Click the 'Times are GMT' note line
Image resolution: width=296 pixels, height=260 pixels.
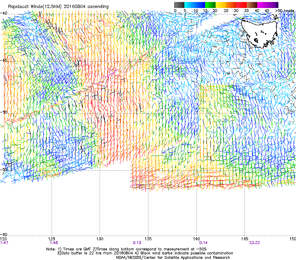pyautogui.click(x=126, y=249)
